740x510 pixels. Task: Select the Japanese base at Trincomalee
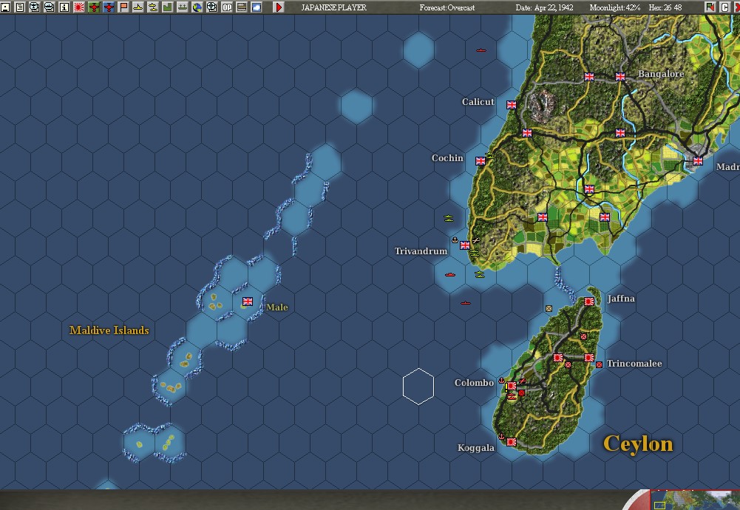589,358
